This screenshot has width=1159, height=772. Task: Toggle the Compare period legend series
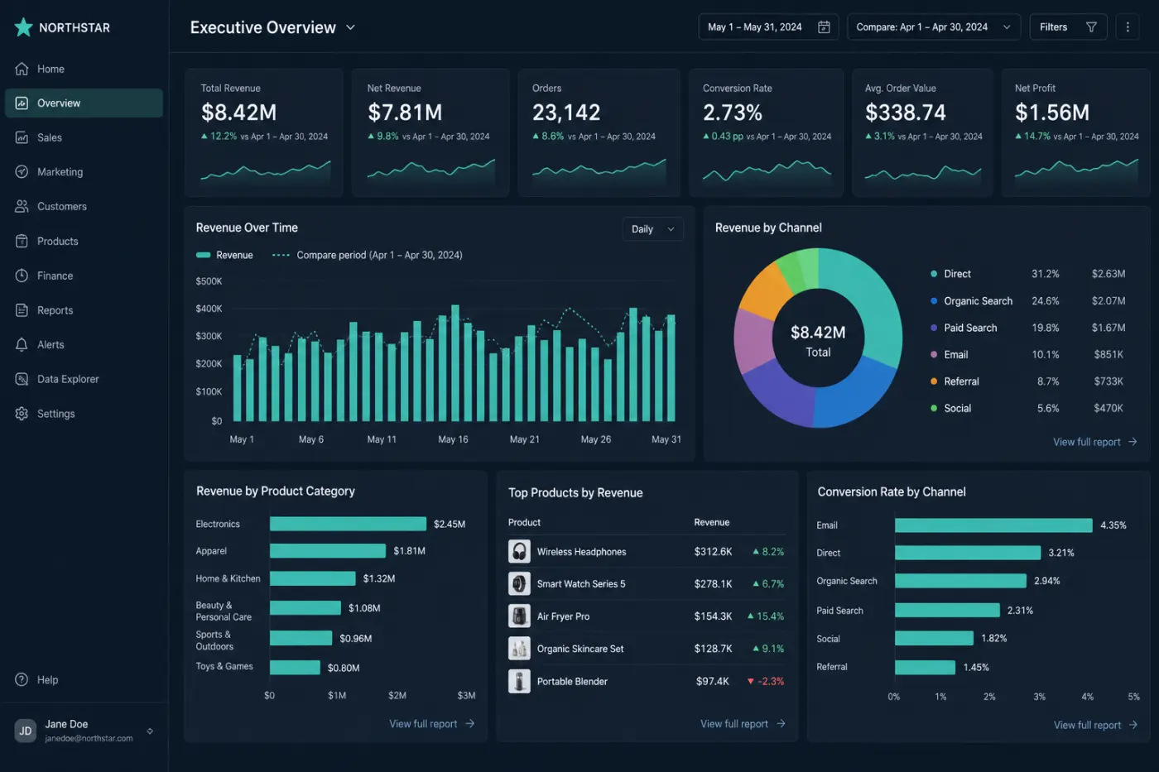click(368, 255)
